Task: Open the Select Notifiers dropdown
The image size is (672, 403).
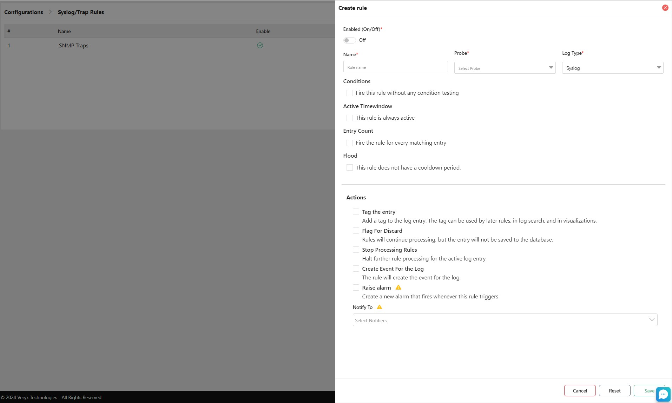Action: click(505, 320)
